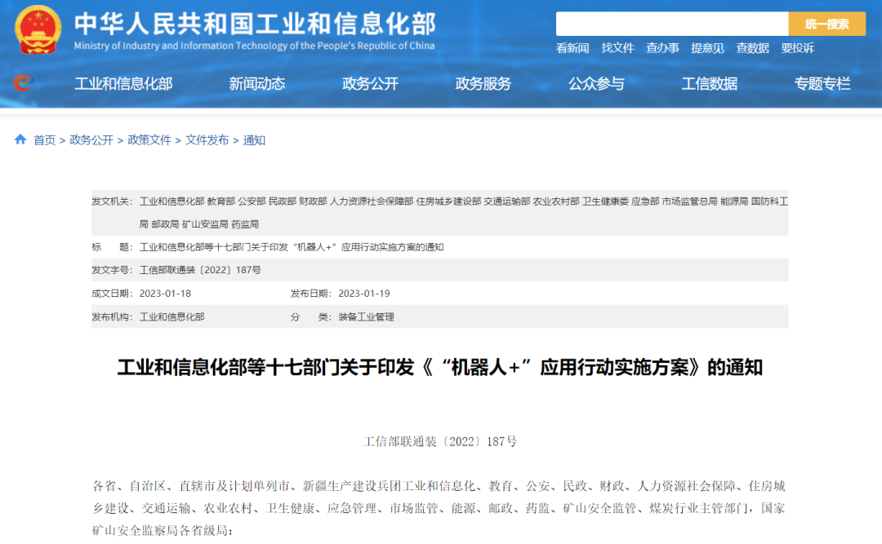Open the 政务公开 navigation menu
Viewport: 882px width, 544px height.
pos(370,84)
